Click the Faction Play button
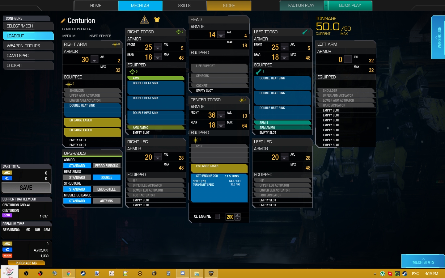This screenshot has width=445, height=278. click(302, 6)
